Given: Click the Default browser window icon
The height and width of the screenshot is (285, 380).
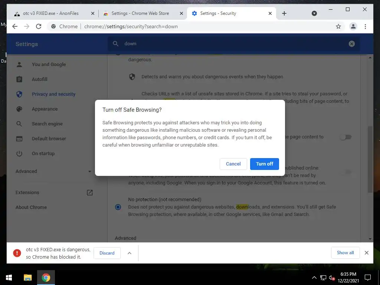Looking at the screenshot, I should coord(19,139).
